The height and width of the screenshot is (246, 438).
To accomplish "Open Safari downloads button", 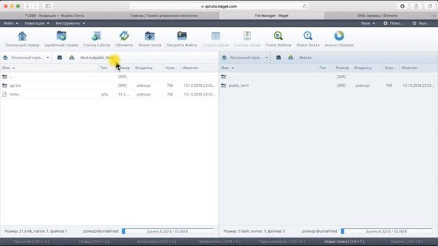I will 402,6.
